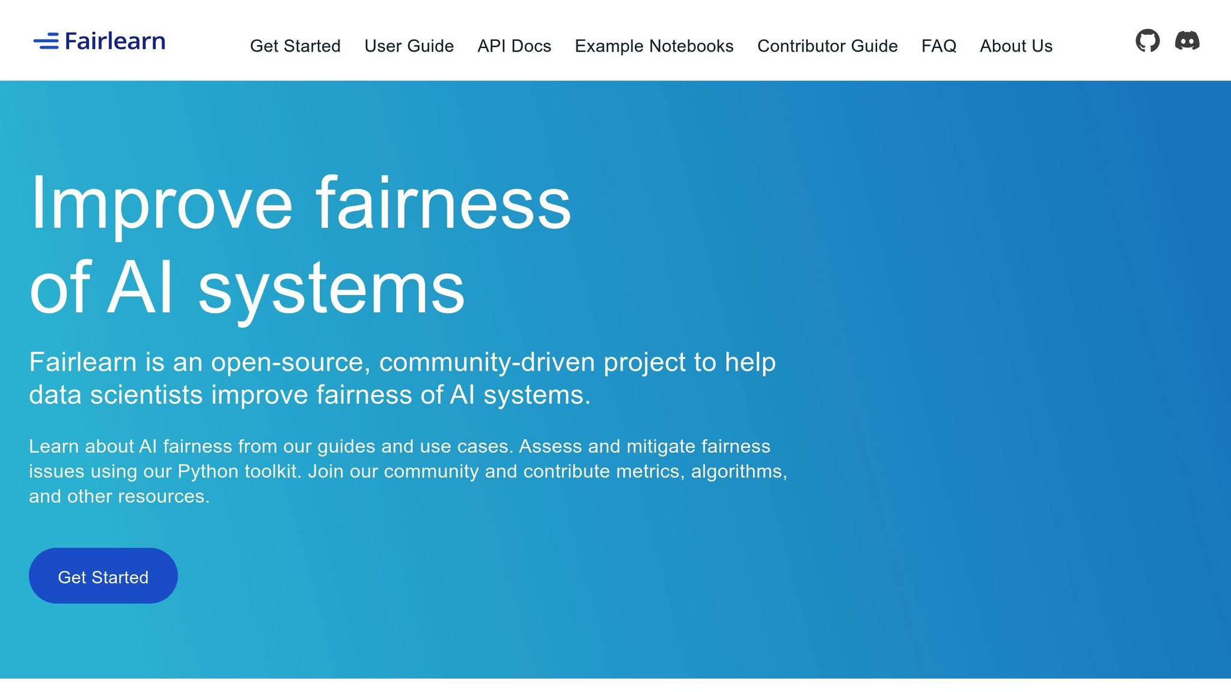Open the User Guide navigation item
Image resolution: width=1231 pixels, height=692 pixels.
pos(409,46)
